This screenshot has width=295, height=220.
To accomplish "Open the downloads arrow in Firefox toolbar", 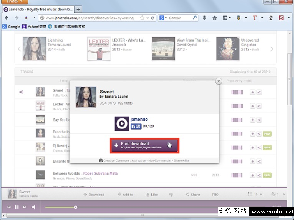I will (204, 18).
